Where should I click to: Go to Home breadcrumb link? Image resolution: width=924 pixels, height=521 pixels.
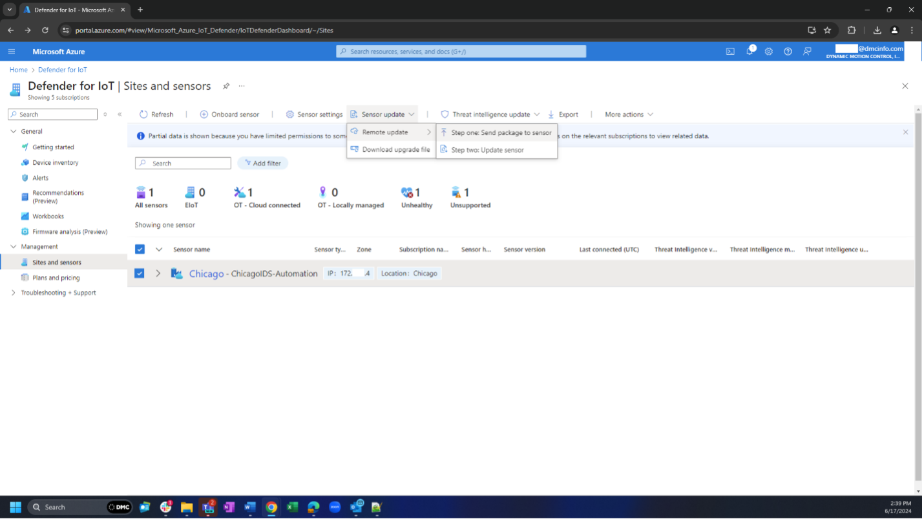[x=18, y=70]
